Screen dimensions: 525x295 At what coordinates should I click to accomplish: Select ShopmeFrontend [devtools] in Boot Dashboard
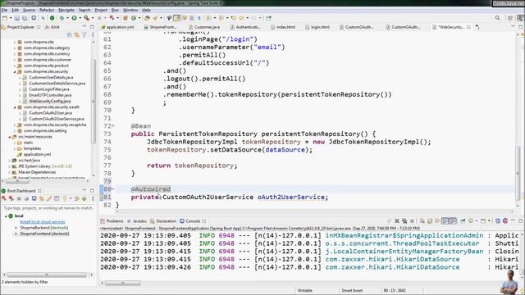[44, 234]
